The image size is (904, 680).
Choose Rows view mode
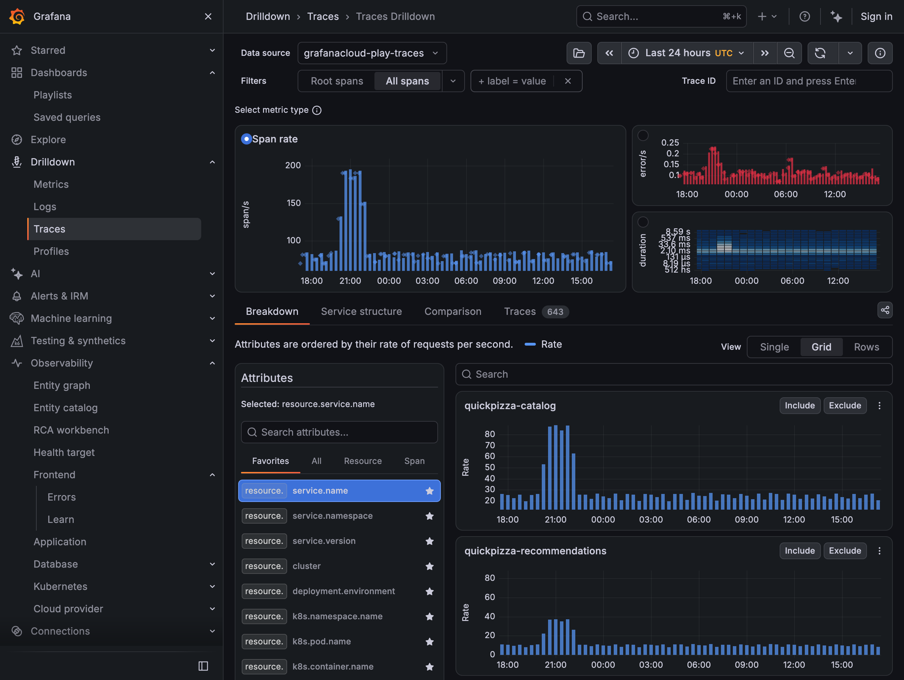pos(866,347)
